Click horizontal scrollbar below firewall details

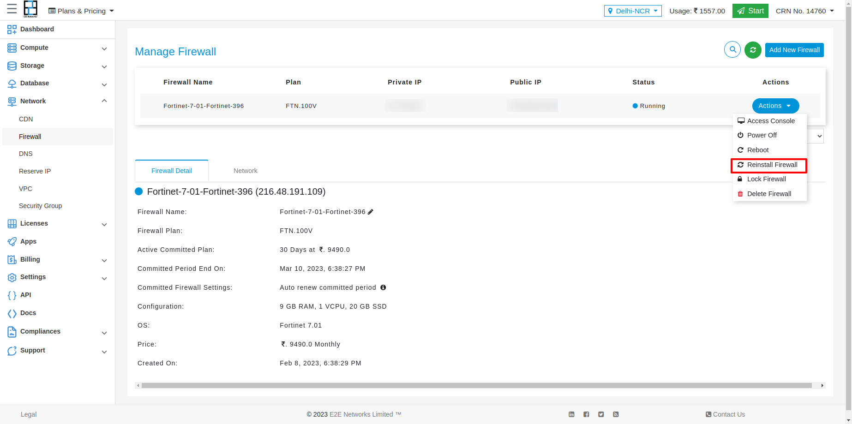(476, 385)
